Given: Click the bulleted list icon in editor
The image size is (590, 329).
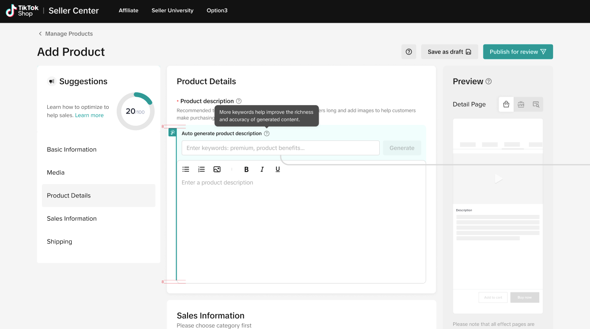Looking at the screenshot, I should [x=186, y=169].
